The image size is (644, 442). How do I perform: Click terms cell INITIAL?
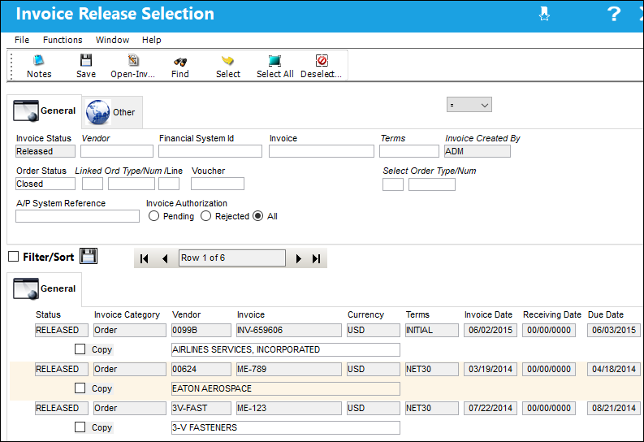pyautogui.click(x=432, y=330)
